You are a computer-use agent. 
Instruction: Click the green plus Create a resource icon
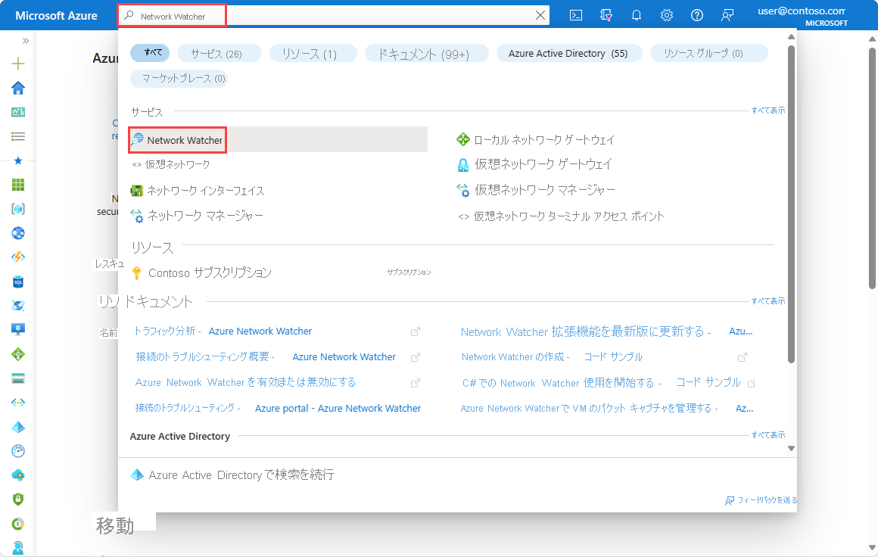click(x=18, y=64)
